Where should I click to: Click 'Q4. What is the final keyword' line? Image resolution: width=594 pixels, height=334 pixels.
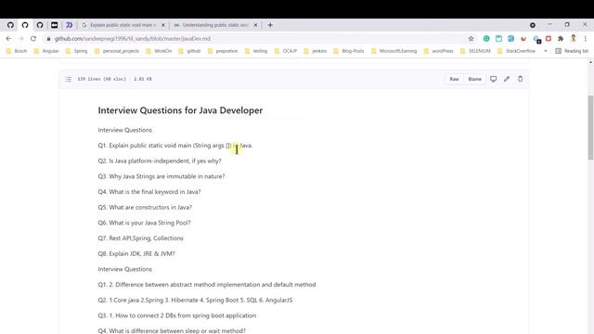coord(149,192)
